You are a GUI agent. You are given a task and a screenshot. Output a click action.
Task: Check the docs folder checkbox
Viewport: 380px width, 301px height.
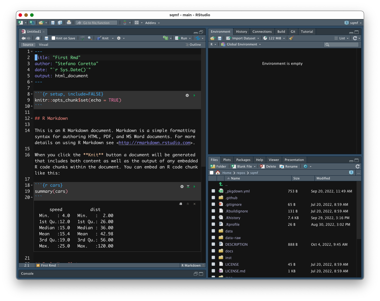(213, 251)
